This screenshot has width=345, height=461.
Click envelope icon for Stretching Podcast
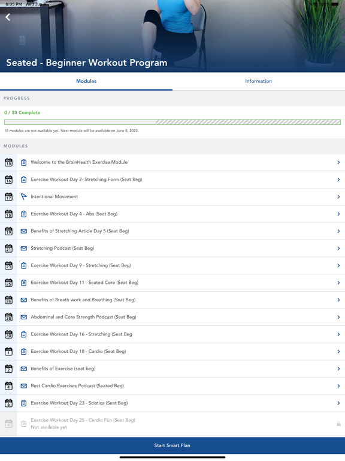[24, 248]
